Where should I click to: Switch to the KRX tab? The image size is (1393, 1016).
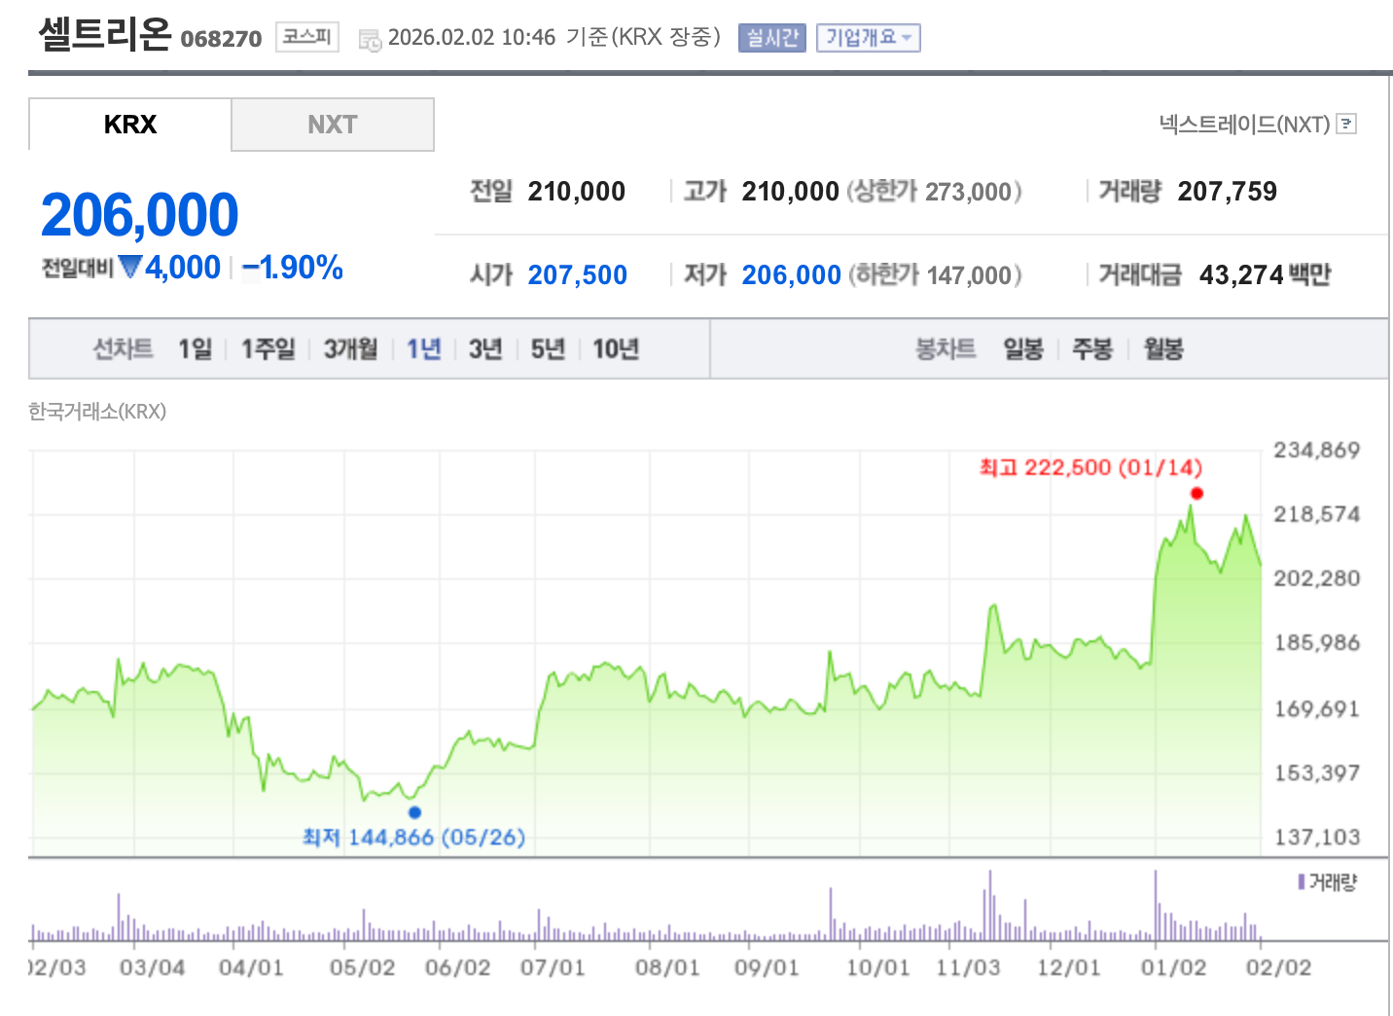tap(130, 125)
